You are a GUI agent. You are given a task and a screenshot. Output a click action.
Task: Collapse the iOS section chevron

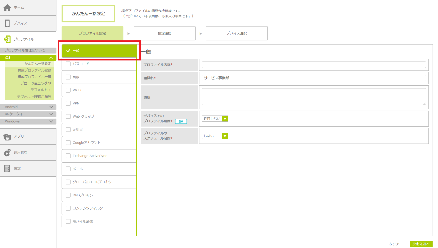pos(51,58)
